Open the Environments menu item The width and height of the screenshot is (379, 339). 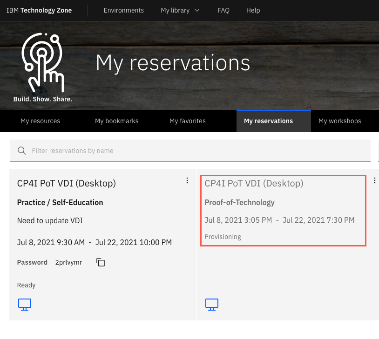123,10
